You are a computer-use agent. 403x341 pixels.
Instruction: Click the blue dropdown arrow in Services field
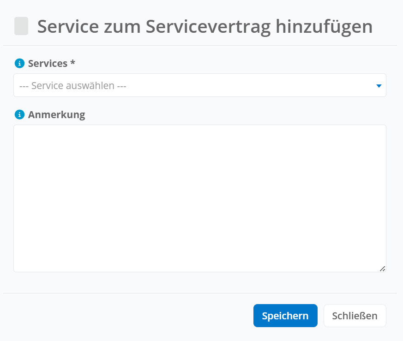[379, 86]
